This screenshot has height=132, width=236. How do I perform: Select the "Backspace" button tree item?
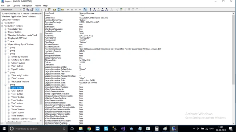coord(20,82)
